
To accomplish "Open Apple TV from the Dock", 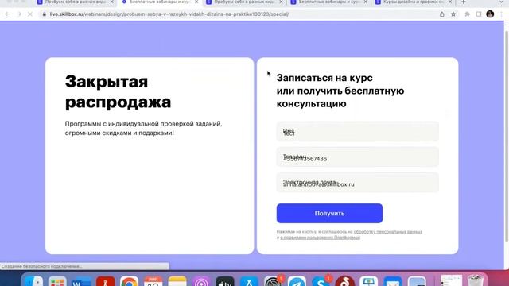I will [x=224, y=281].
